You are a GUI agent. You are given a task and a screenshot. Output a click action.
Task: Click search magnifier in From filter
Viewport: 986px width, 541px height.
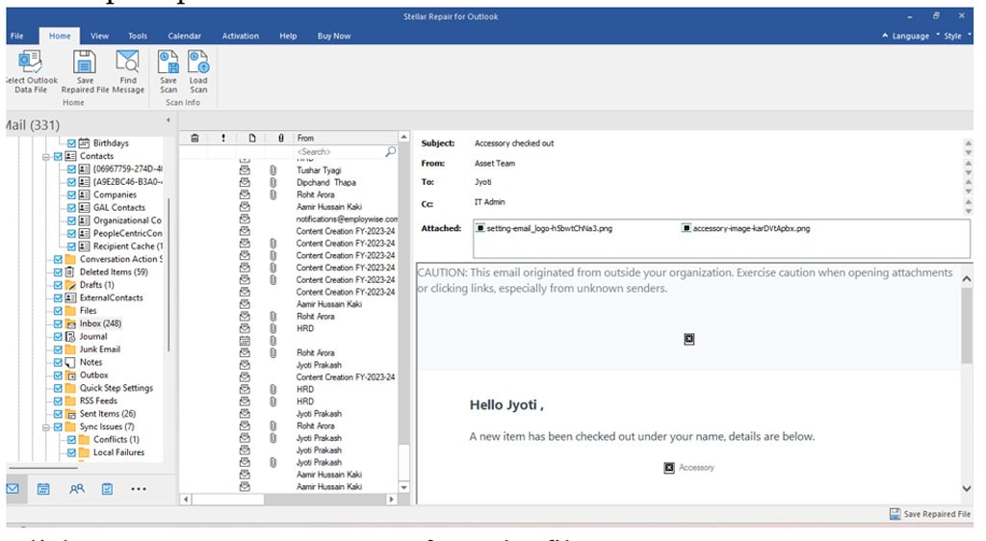(391, 151)
